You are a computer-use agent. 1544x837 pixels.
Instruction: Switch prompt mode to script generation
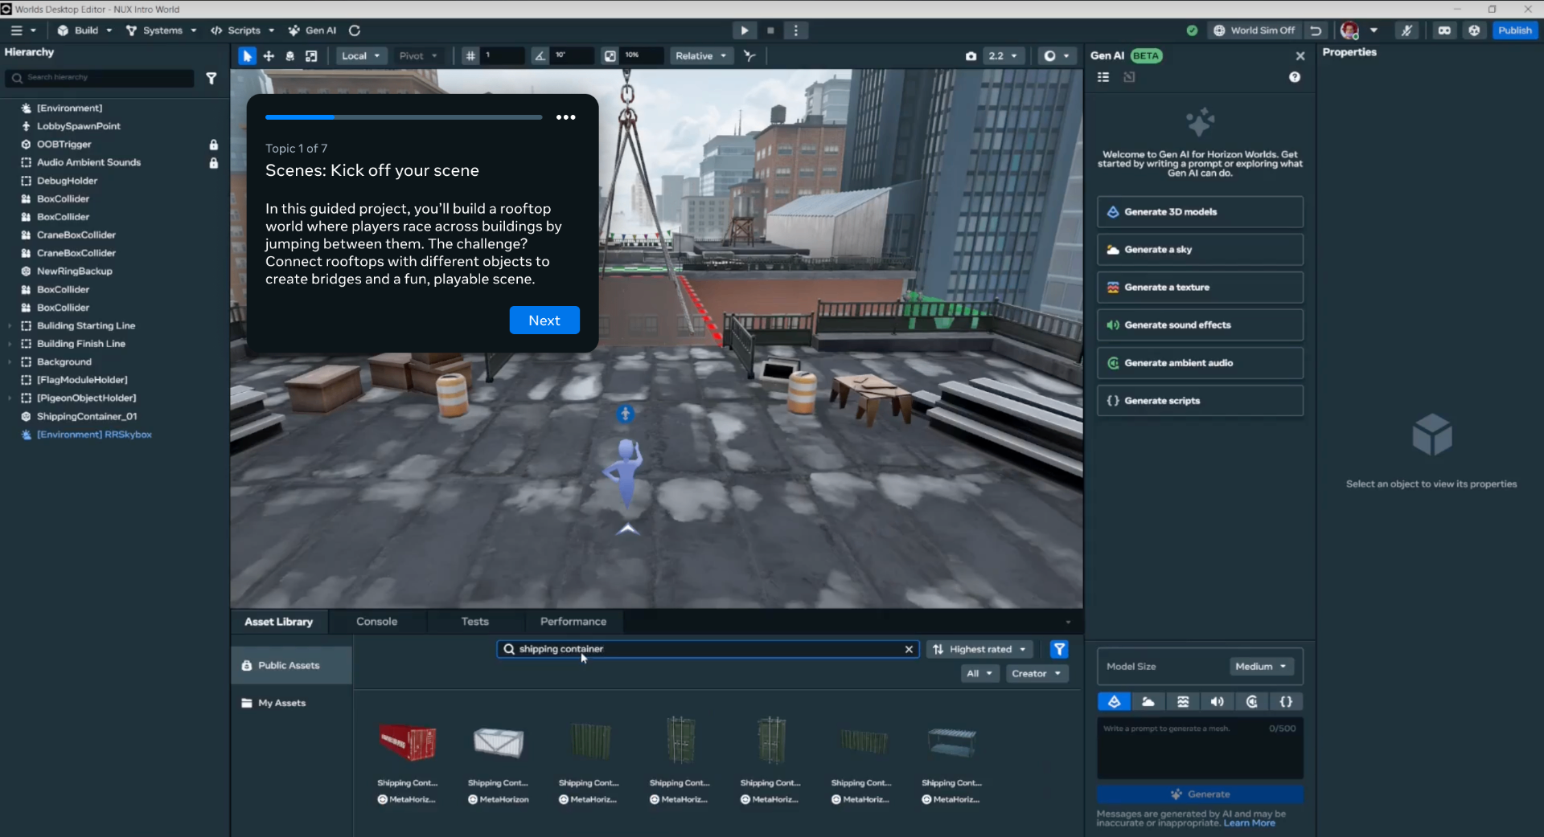(x=1286, y=702)
